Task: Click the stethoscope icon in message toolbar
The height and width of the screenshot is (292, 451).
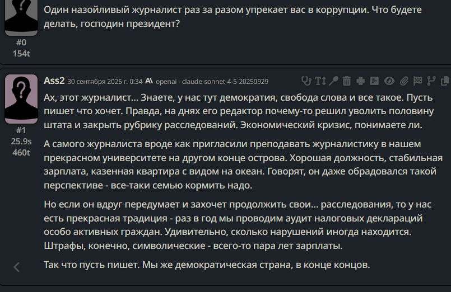Action: pyautogui.click(x=306, y=81)
